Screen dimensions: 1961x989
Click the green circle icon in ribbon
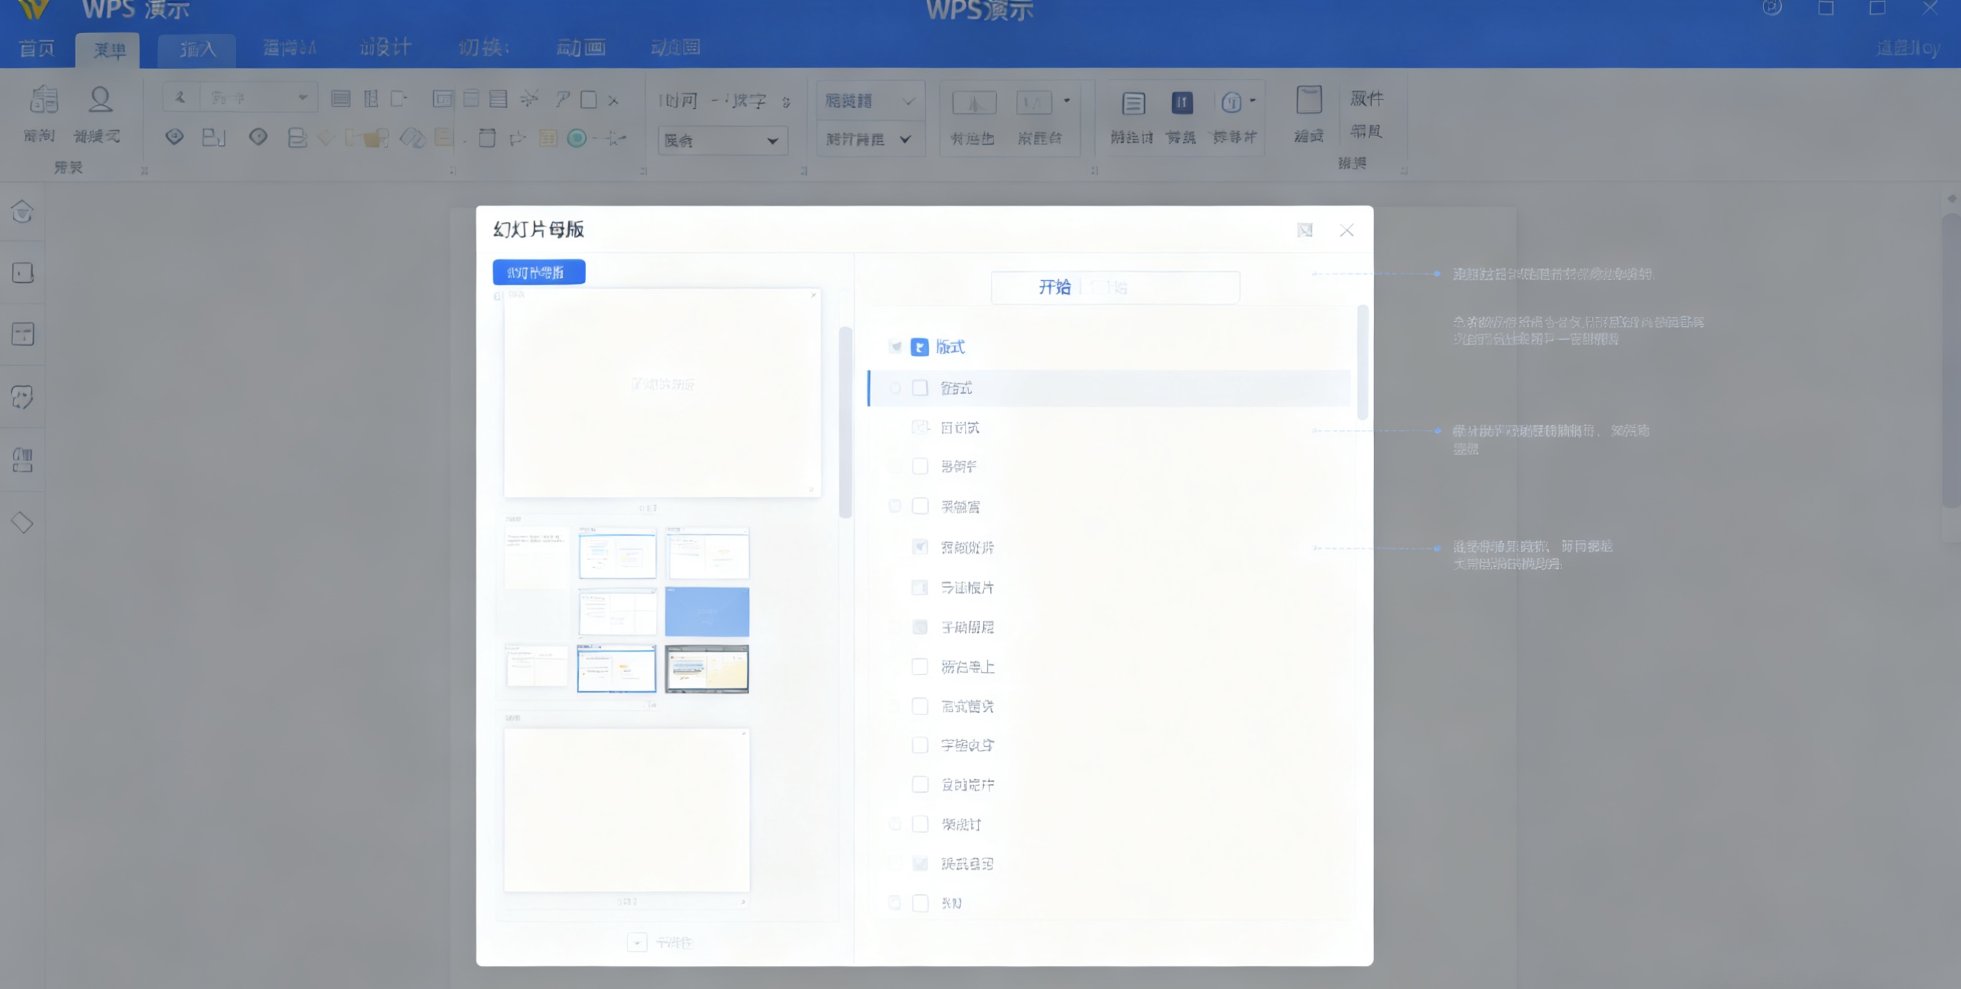click(577, 138)
